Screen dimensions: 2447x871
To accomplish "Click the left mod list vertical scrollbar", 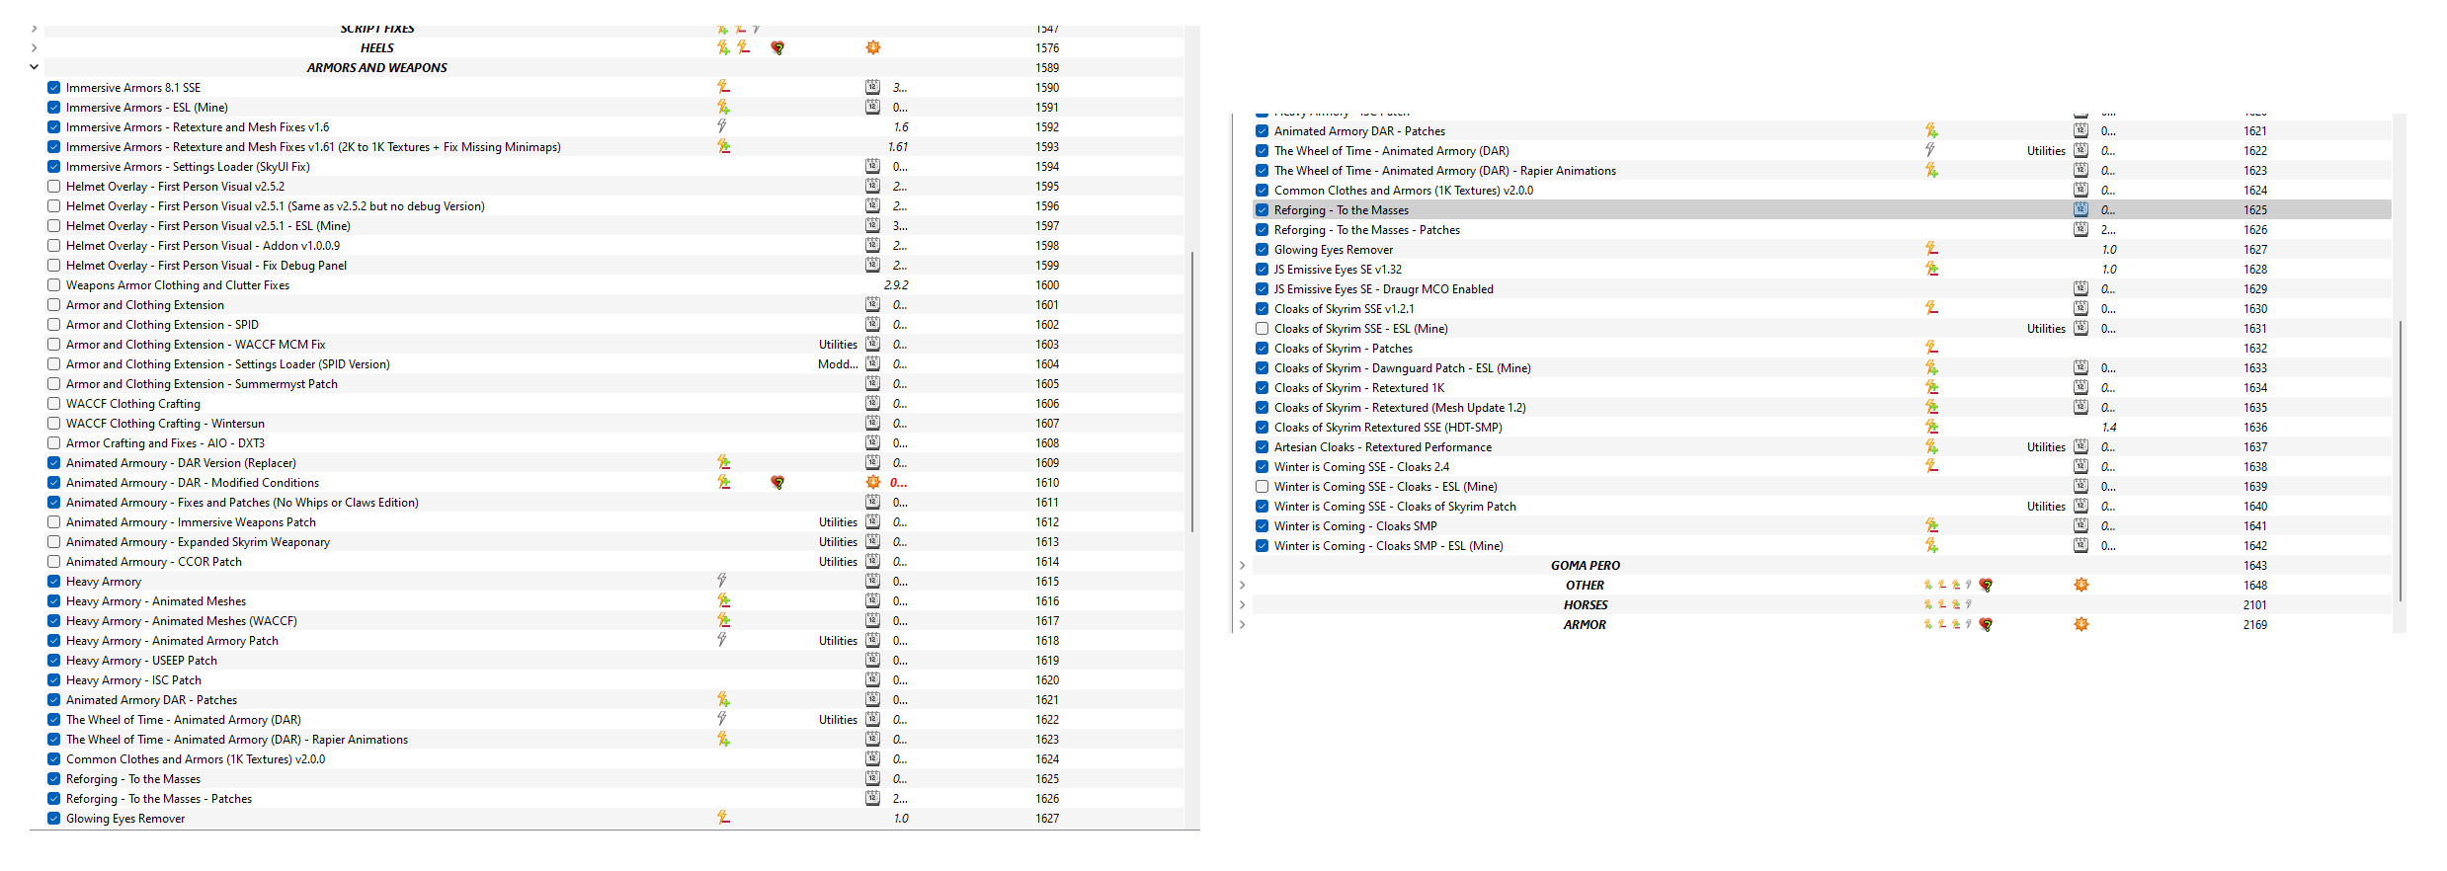I will (x=1192, y=391).
